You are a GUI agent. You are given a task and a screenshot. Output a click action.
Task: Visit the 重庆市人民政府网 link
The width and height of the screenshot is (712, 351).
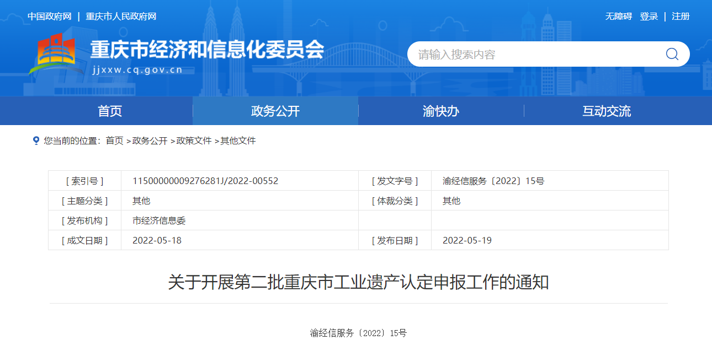pos(121,17)
